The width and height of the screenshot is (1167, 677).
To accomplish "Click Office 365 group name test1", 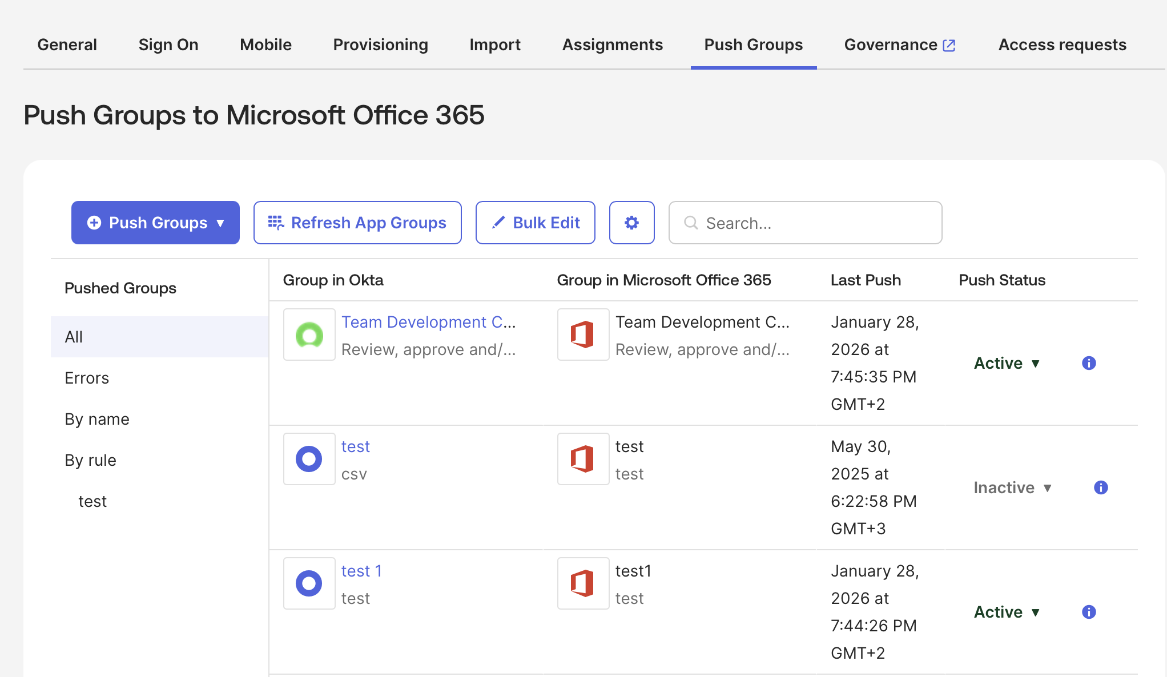I will point(633,571).
